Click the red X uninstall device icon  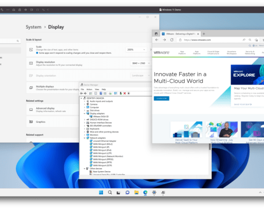pyautogui.click(x=125, y=94)
